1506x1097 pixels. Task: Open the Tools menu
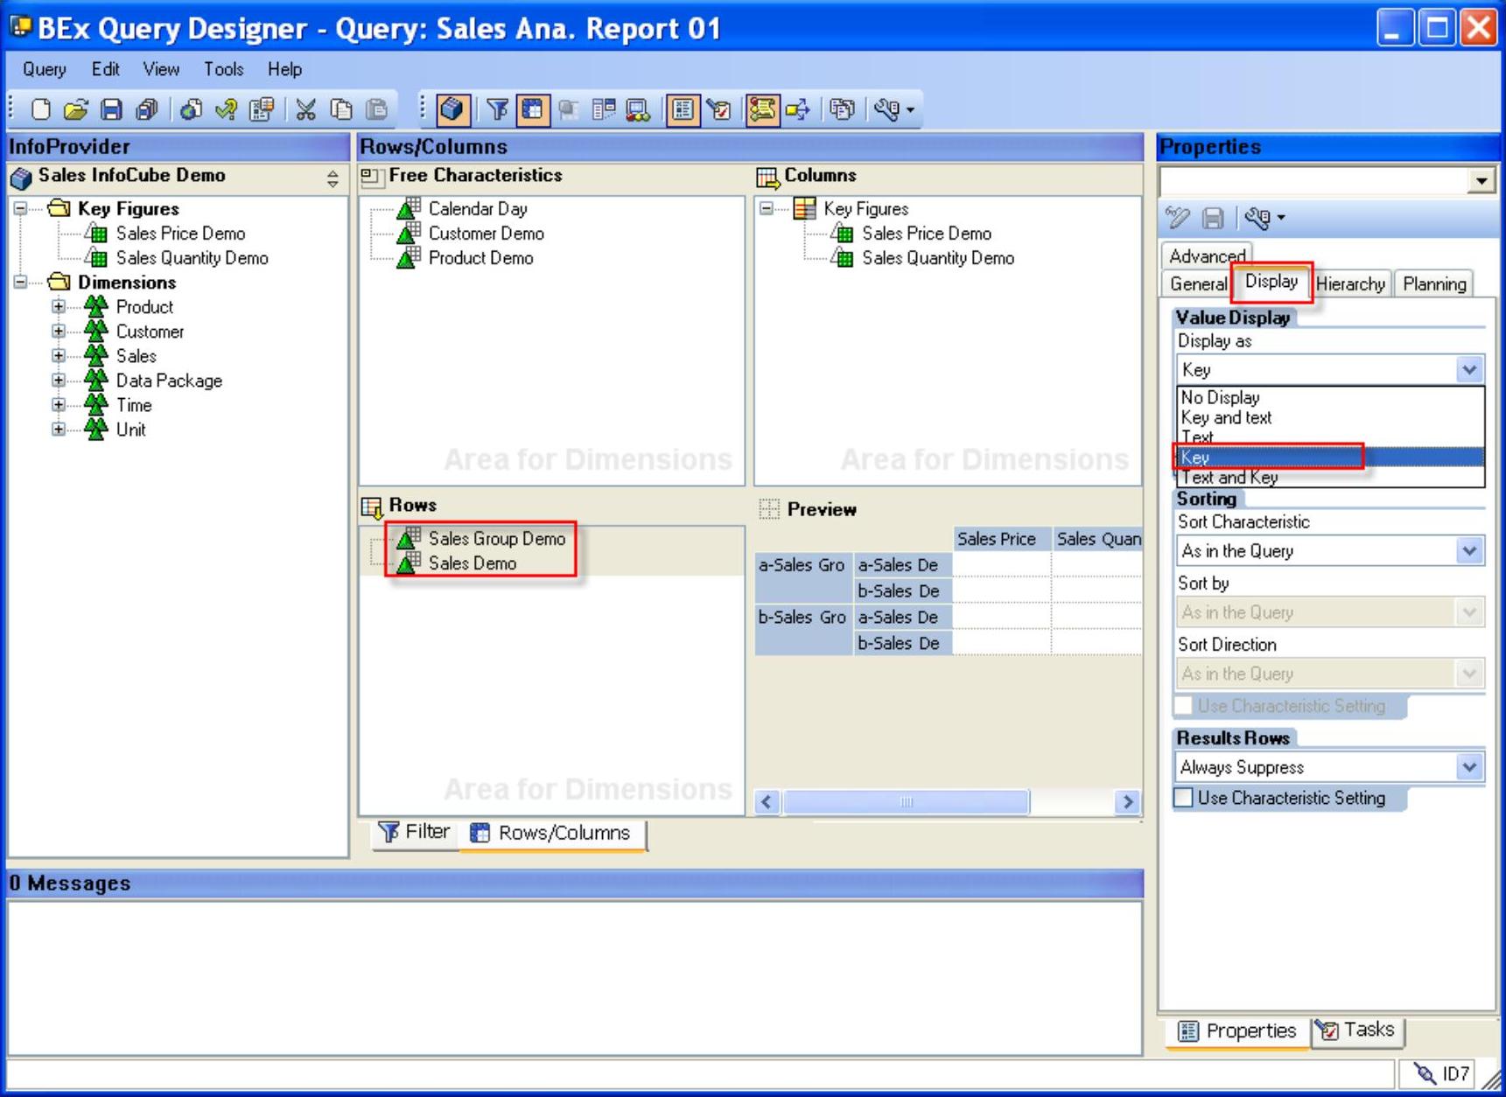coord(224,69)
